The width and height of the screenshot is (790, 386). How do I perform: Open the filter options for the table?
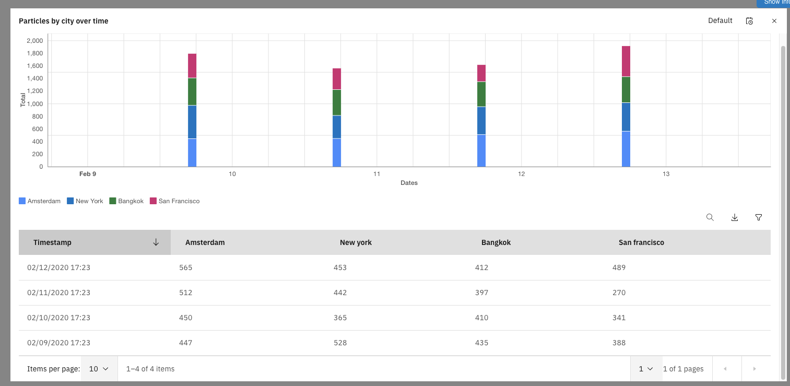click(758, 217)
